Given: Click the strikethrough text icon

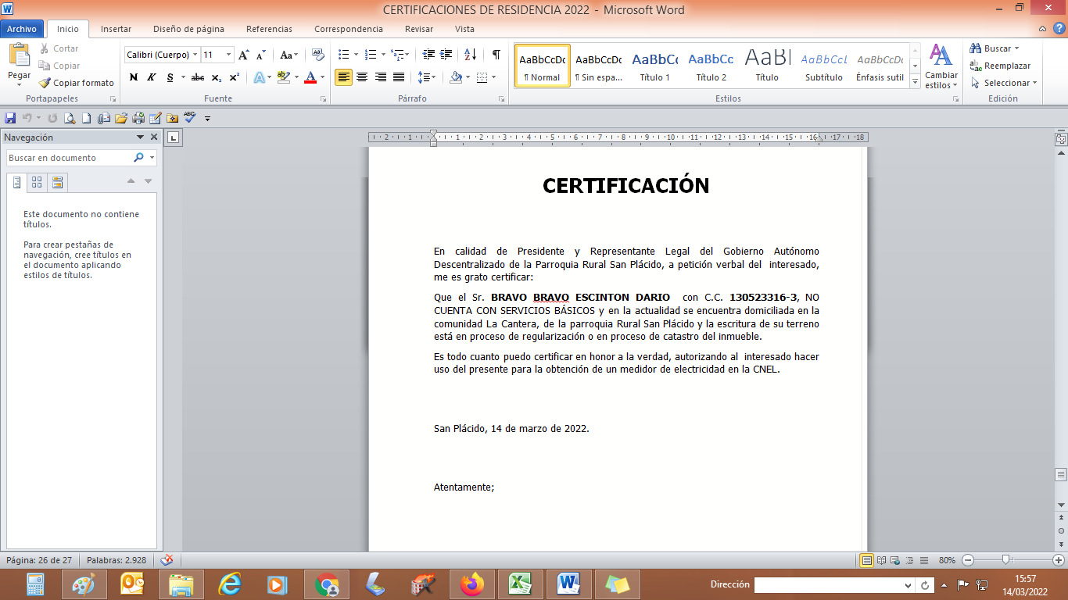Looking at the screenshot, I should 197,77.
